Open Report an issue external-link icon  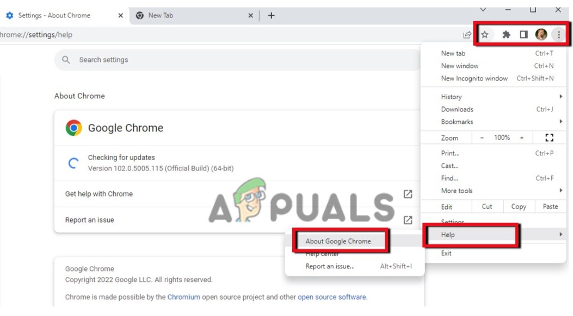tap(408, 220)
